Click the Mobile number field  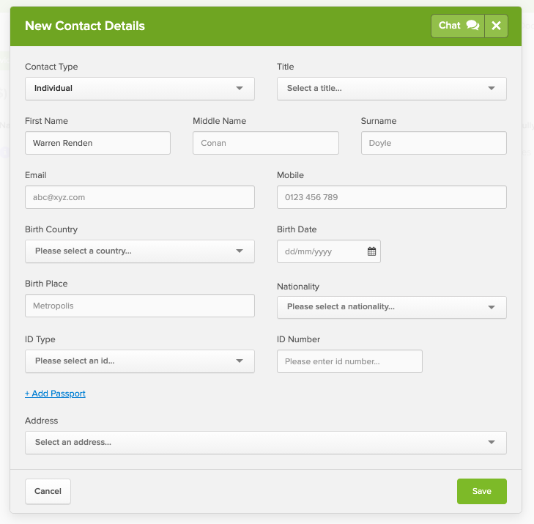pyautogui.click(x=391, y=197)
